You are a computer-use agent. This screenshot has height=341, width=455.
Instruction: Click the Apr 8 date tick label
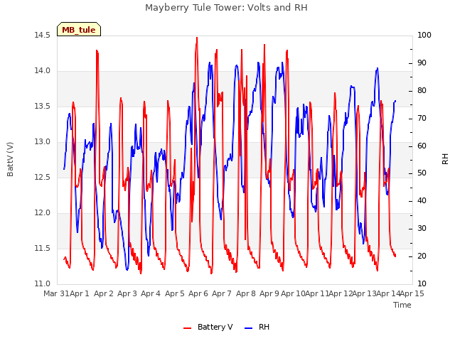[246, 293]
